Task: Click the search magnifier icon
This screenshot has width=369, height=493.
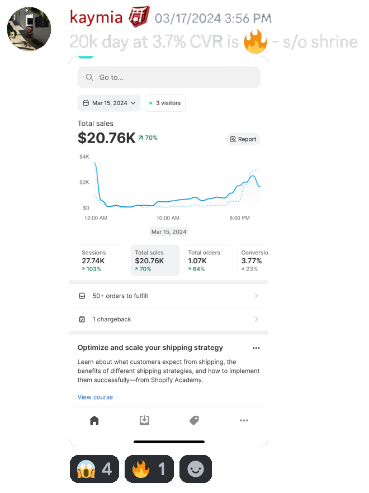Action: point(89,78)
